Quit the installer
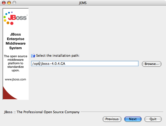Image resolution: width=166 pixels, height=126 pixels. coord(153,119)
